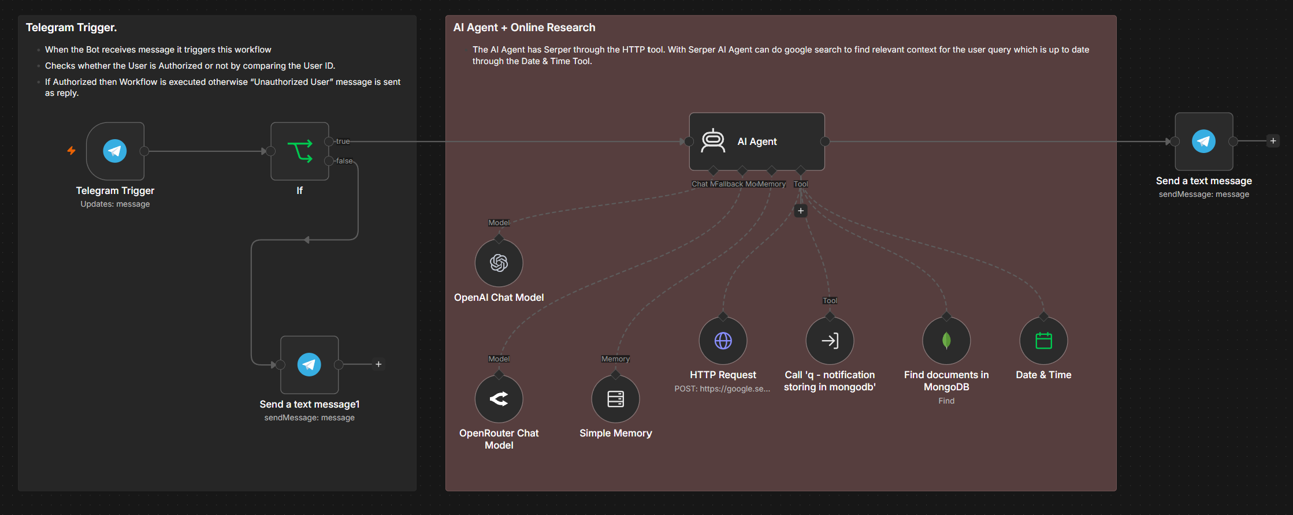The image size is (1293, 515).
Task: Open the Find documents in MongoDB node
Action: 946,341
